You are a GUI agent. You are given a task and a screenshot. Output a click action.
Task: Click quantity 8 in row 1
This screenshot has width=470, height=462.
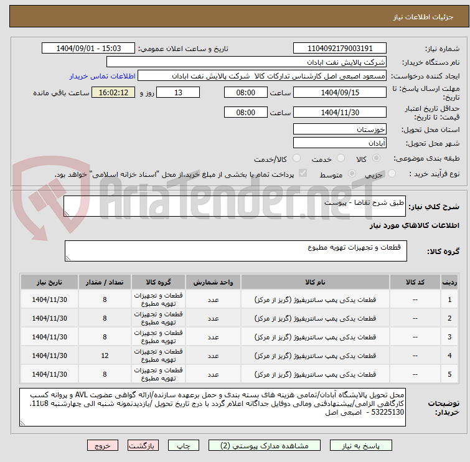pos(105,299)
